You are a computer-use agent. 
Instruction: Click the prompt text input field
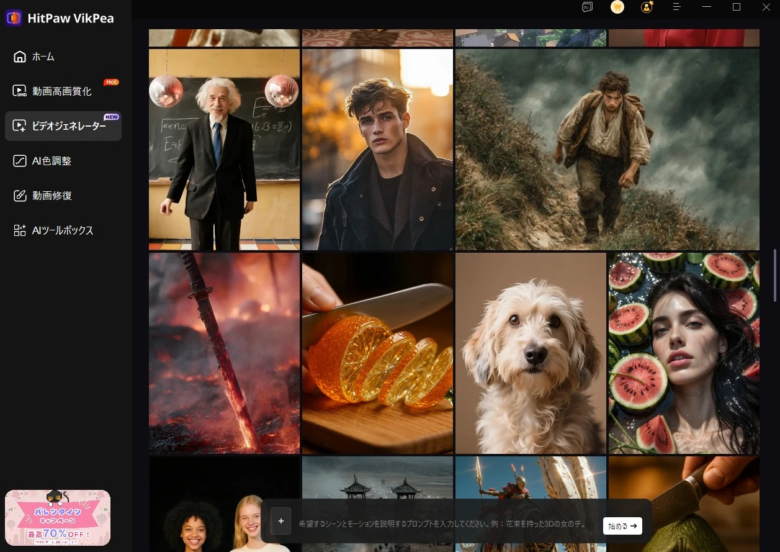click(x=442, y=524)
